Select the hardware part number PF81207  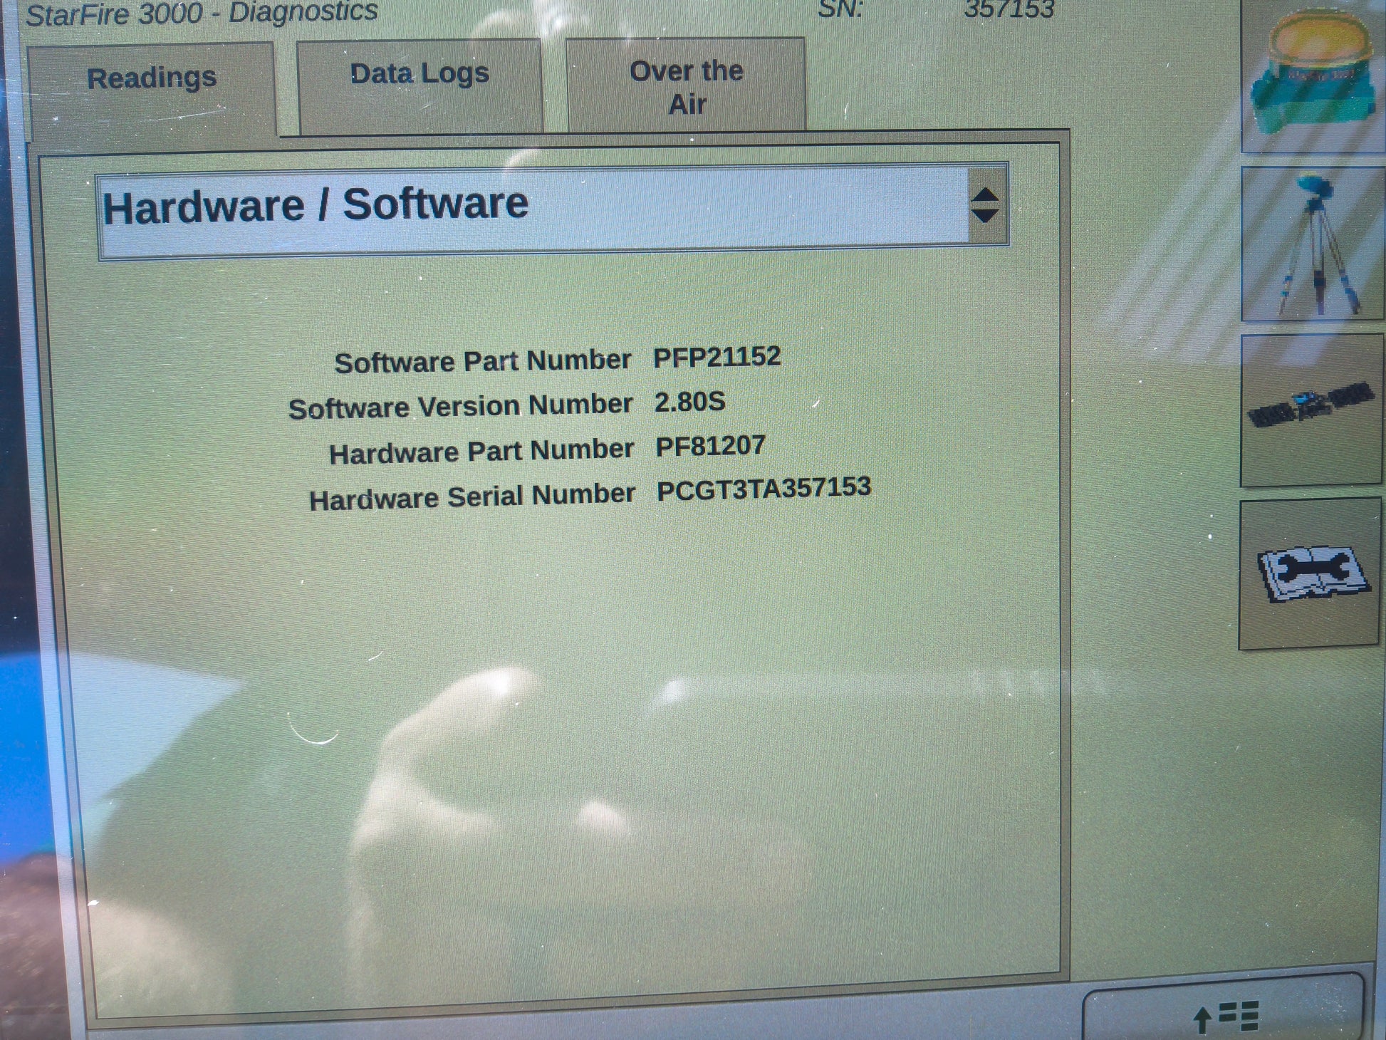[x=710, y=447]
